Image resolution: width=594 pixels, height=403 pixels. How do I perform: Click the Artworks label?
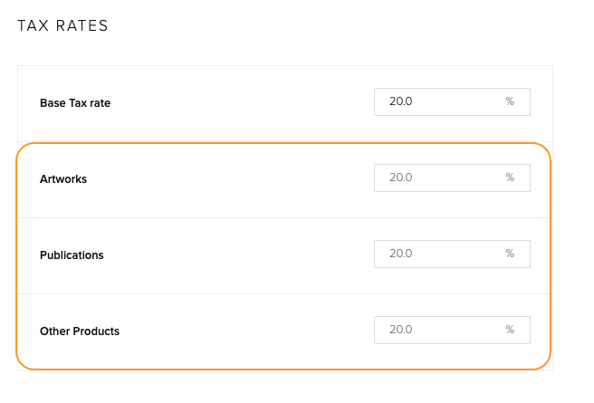(x=63, y=179)
